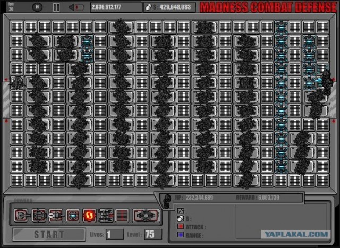This screenshot has width=340, height=248.
Task: Click the fps 20 indicator
Action: tap(11, 7)
